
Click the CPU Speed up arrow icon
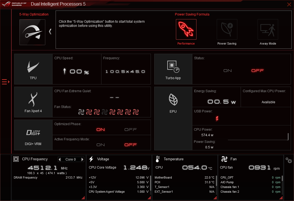point(64,71)
